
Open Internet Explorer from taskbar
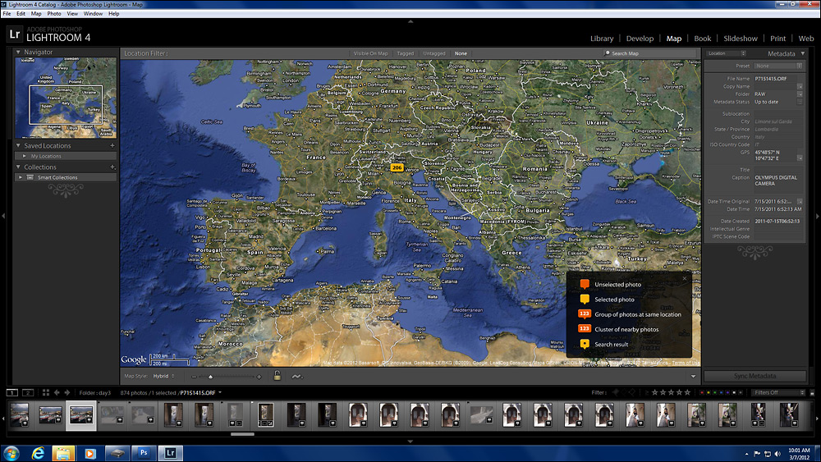tap(39, 453)
